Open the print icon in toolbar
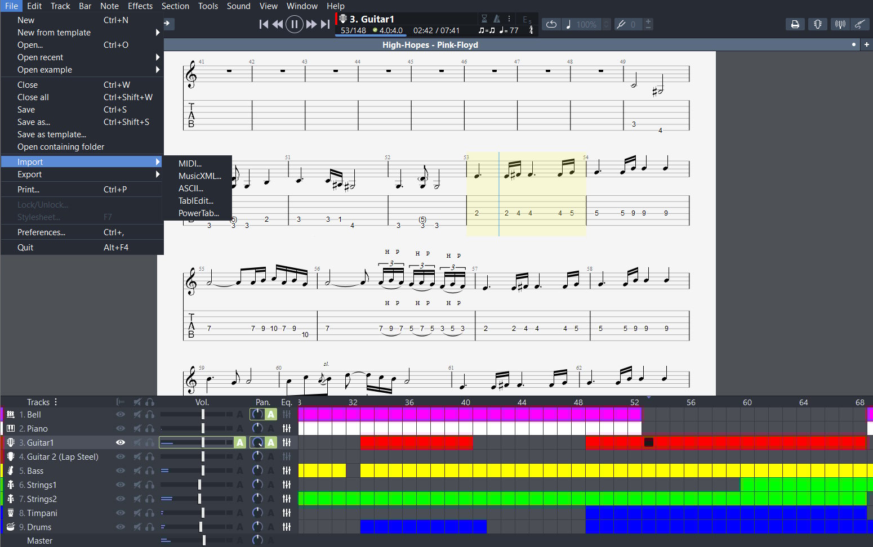Screen dimensions: 873x547 click(x=795, y=24)
